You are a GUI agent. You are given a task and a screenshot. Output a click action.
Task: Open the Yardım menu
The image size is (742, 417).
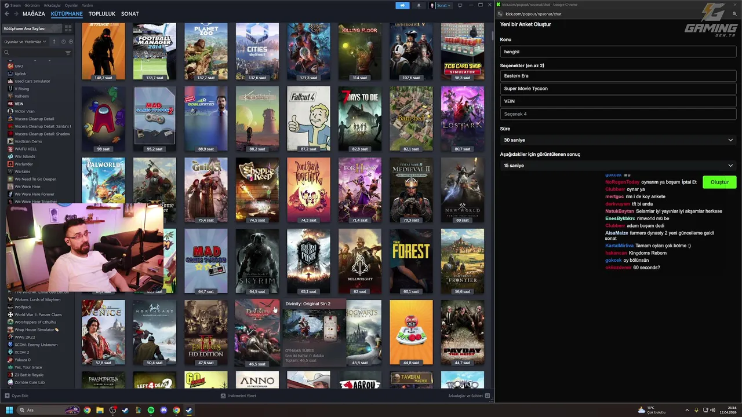point(88,5)
